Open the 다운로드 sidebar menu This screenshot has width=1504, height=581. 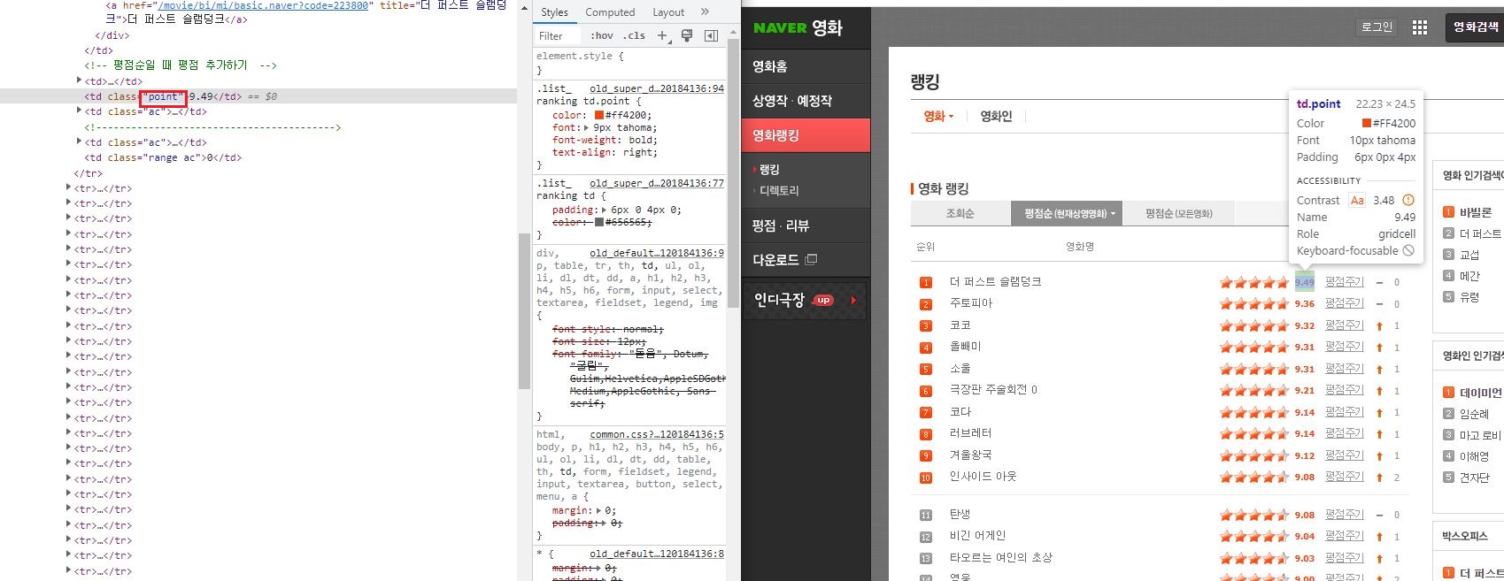click(x=806, y=260)
